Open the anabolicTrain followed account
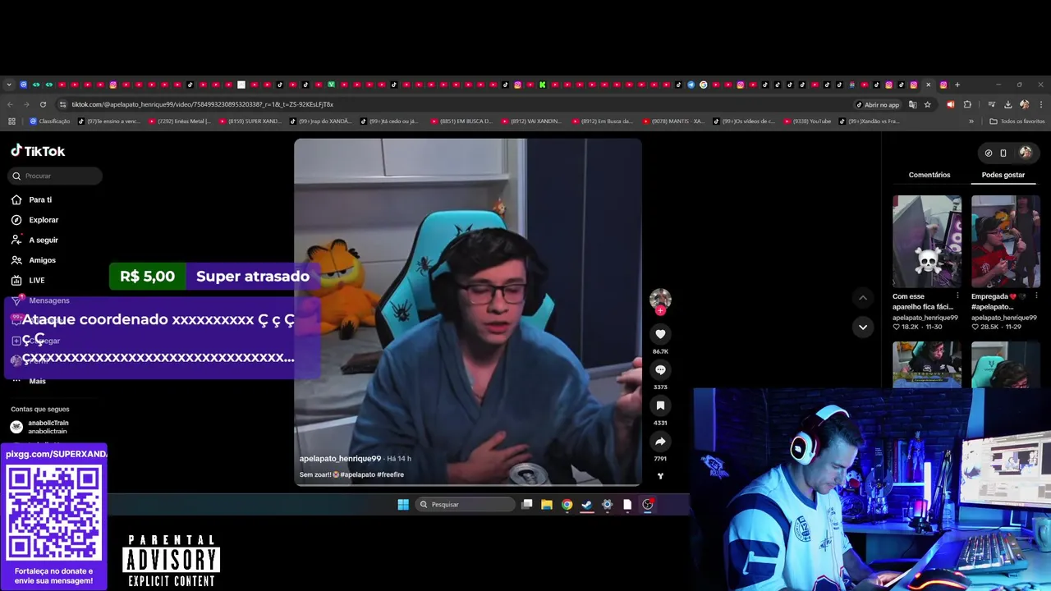This screenshot has height=591, width=1051. point(39,427)
